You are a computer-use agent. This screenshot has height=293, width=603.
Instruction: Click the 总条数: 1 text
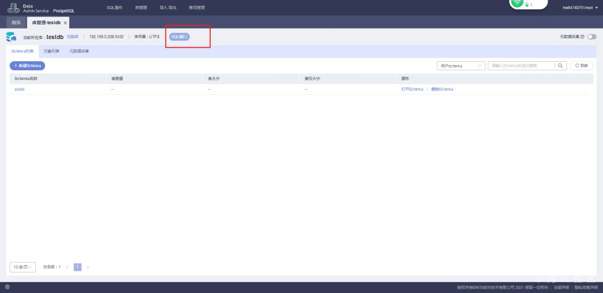point(51,267)
